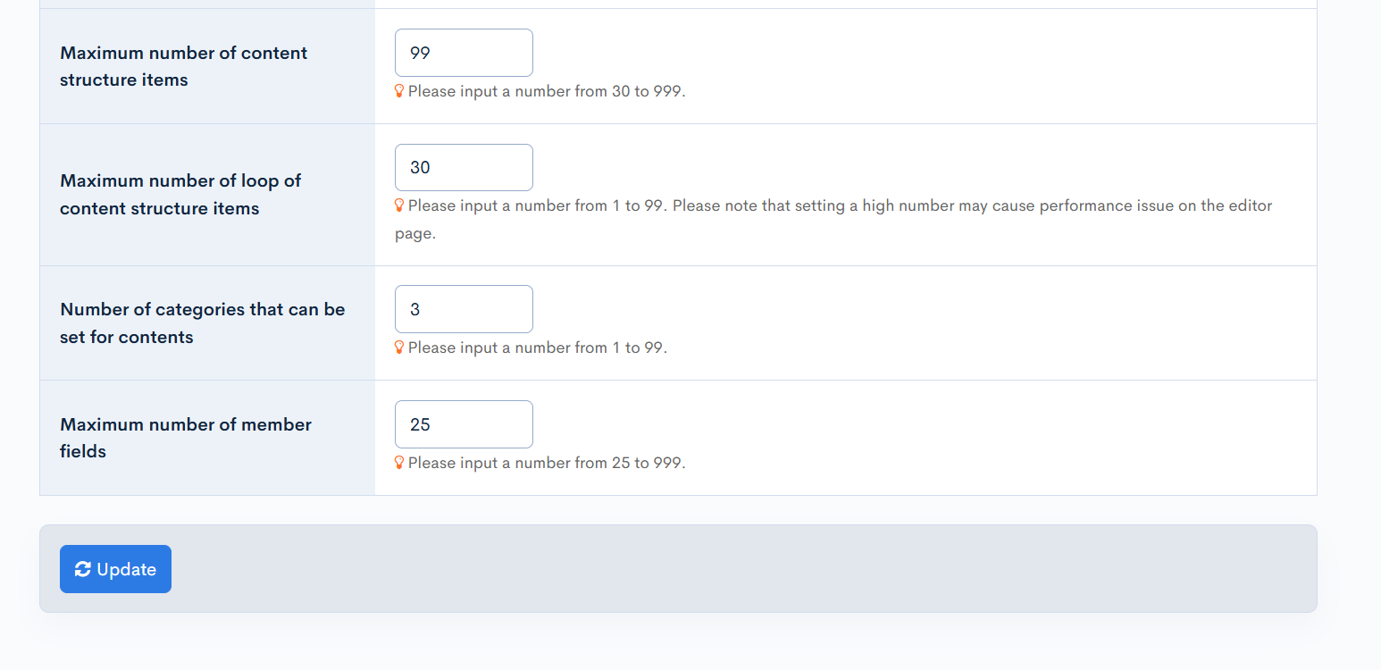The height and width of the screenshot is (670, 1381).
Task: Click the loop of content structure items input
Action: [464, 167]
